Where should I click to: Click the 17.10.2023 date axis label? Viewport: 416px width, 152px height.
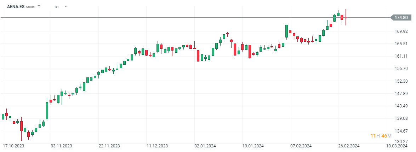[x=13, y=146]
